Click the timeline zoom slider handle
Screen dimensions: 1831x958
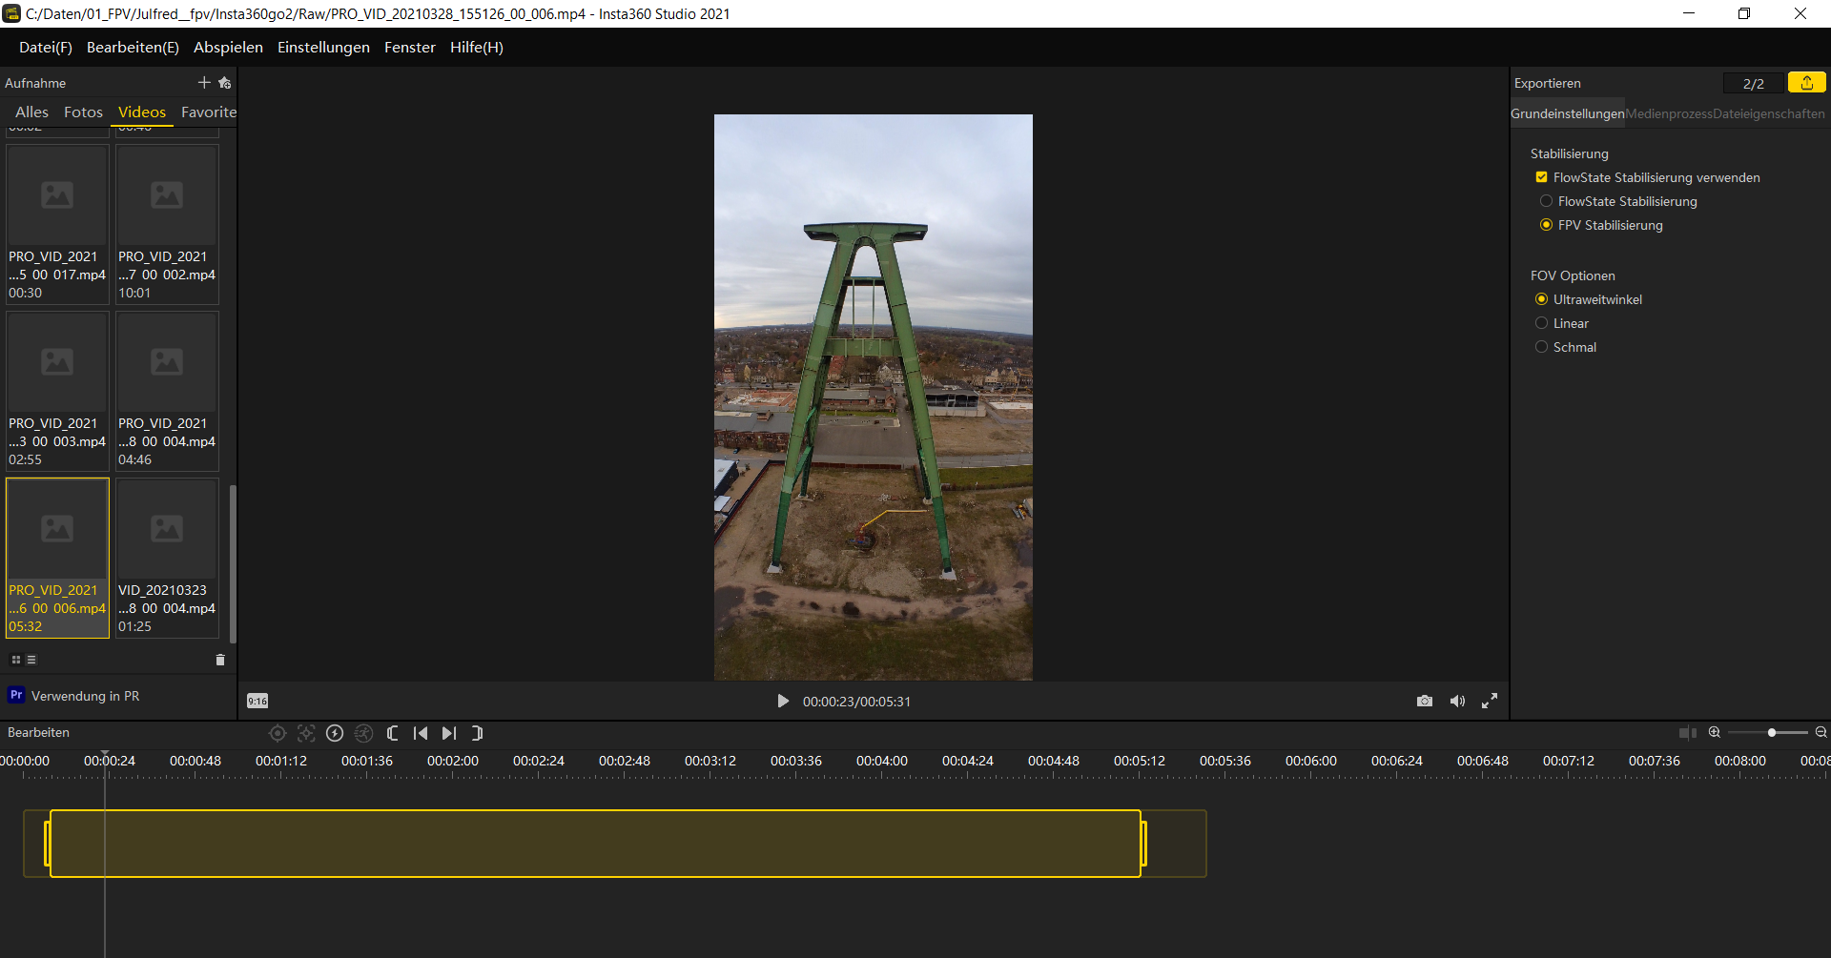click(1771, 732)
